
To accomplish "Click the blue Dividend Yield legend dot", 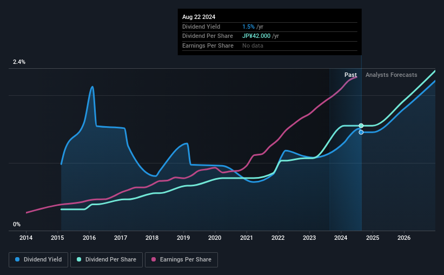I will pos(17,259).
